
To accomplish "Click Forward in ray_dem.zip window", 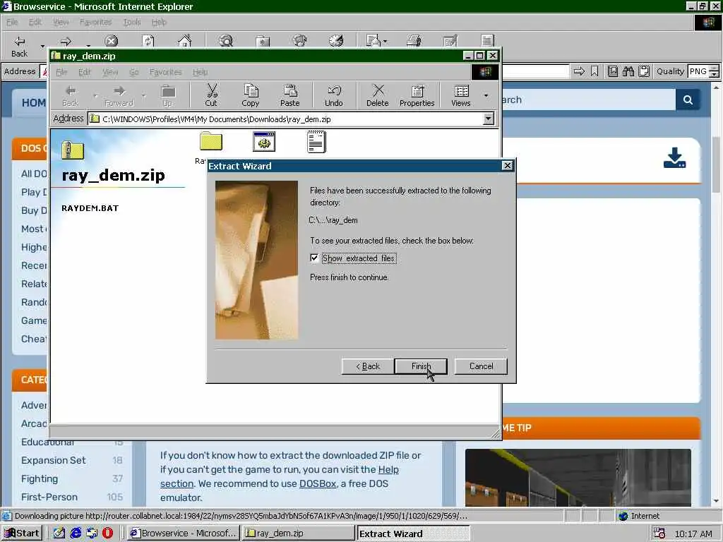I will 119,95.
